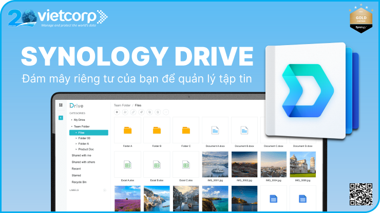Select Team Folder in sidebar
Screen dimensions: 380x213
(x=82, y=126)
